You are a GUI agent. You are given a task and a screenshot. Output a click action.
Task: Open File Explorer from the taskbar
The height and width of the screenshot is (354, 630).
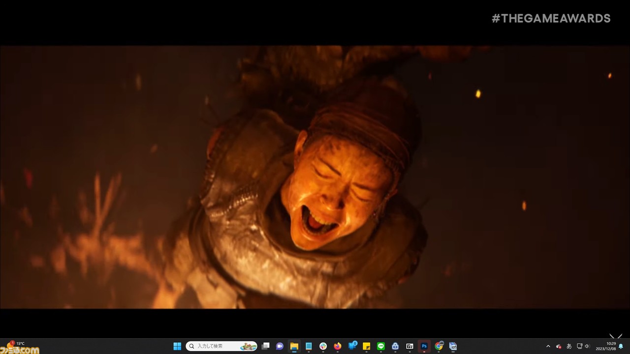[294, 346]
